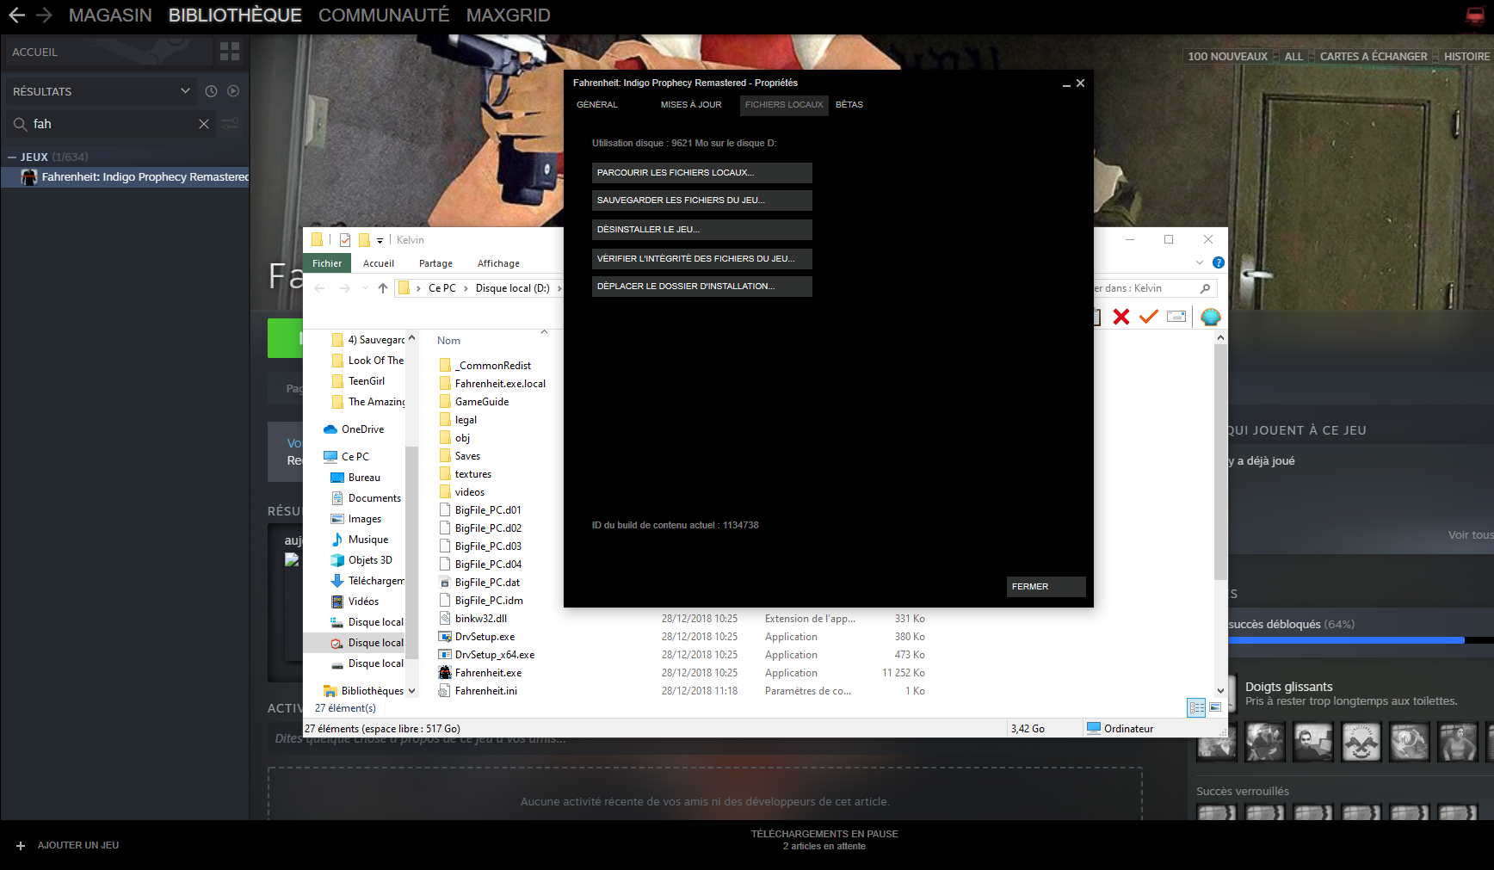Image resolution: width=1494 pixels, height=870 pixels.
Task: Switch Steam library to grid collections view
Action: pyautogui.click(x=230, y=52)
